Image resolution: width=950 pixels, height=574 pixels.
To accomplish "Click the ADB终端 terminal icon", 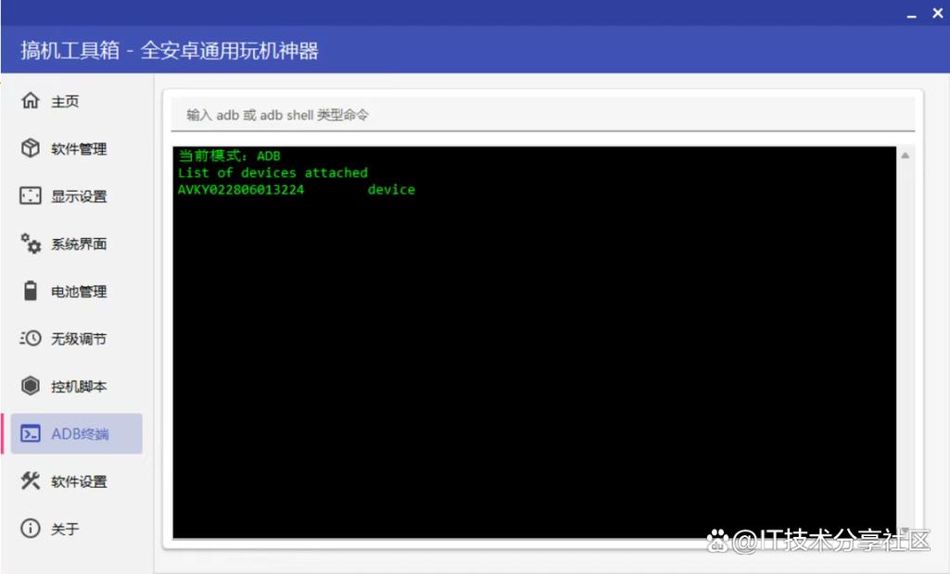I will tap(31, 433).
